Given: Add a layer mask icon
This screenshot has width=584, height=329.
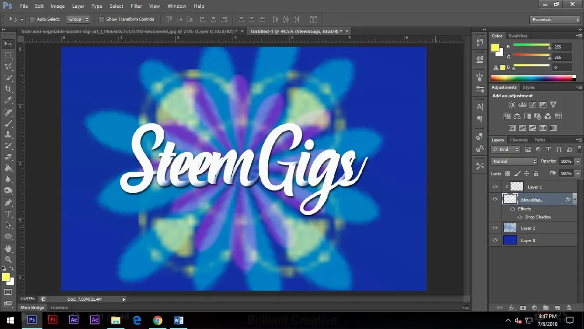Looking at the screenshot, I should tap(523, 308).
